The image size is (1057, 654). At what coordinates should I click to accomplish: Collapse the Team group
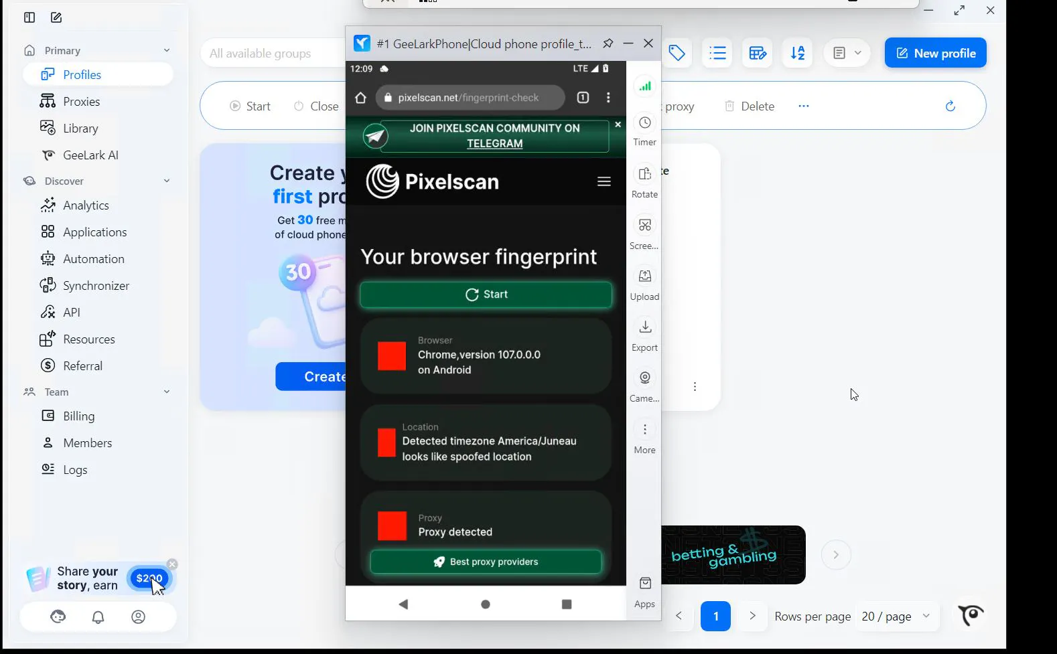167,392
